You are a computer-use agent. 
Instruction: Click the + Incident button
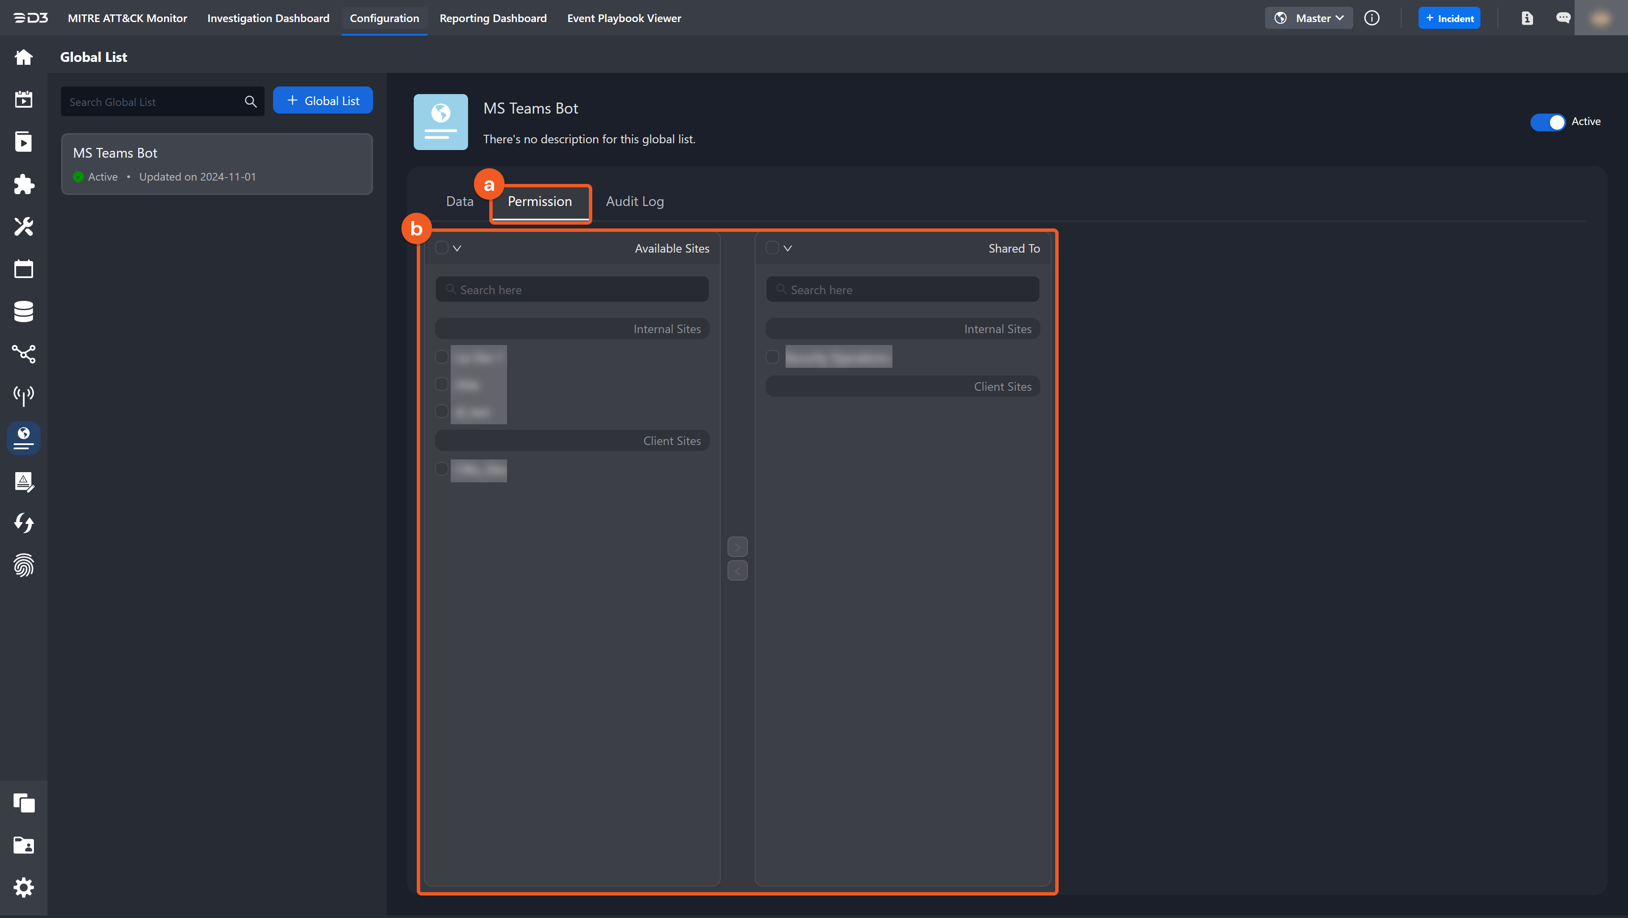coord(1449,18)
